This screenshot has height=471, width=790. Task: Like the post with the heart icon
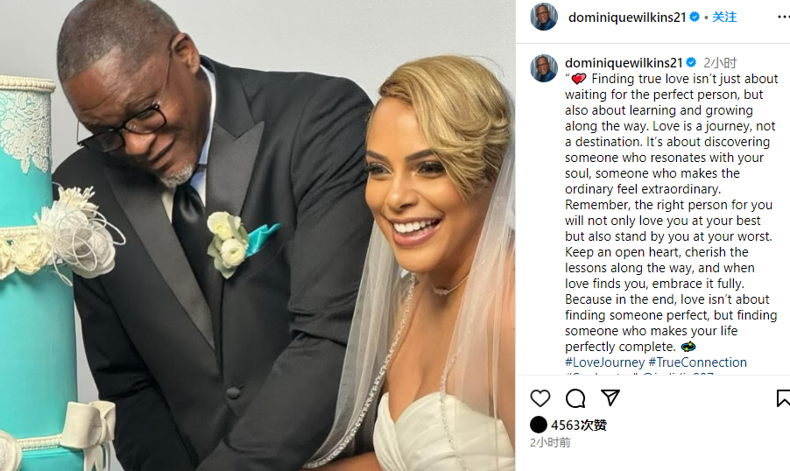tap(540, 398)
